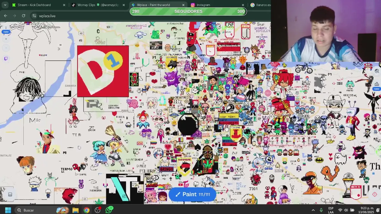Click the SAMARIA map label
381x214 pixels.
71,86
